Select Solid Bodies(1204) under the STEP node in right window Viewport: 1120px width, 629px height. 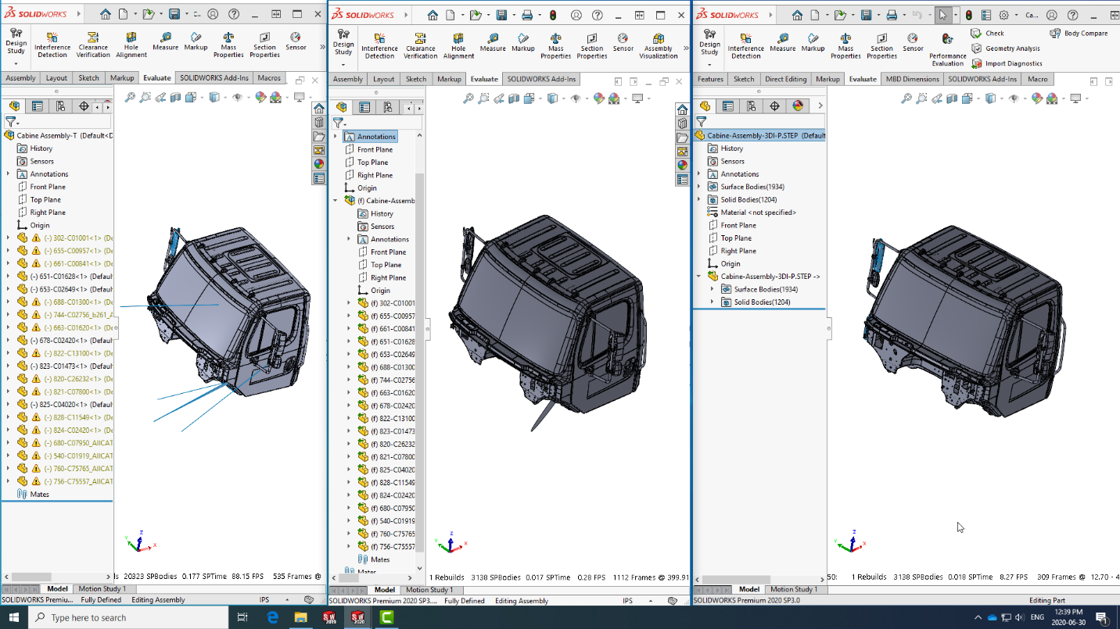point(756,302)
